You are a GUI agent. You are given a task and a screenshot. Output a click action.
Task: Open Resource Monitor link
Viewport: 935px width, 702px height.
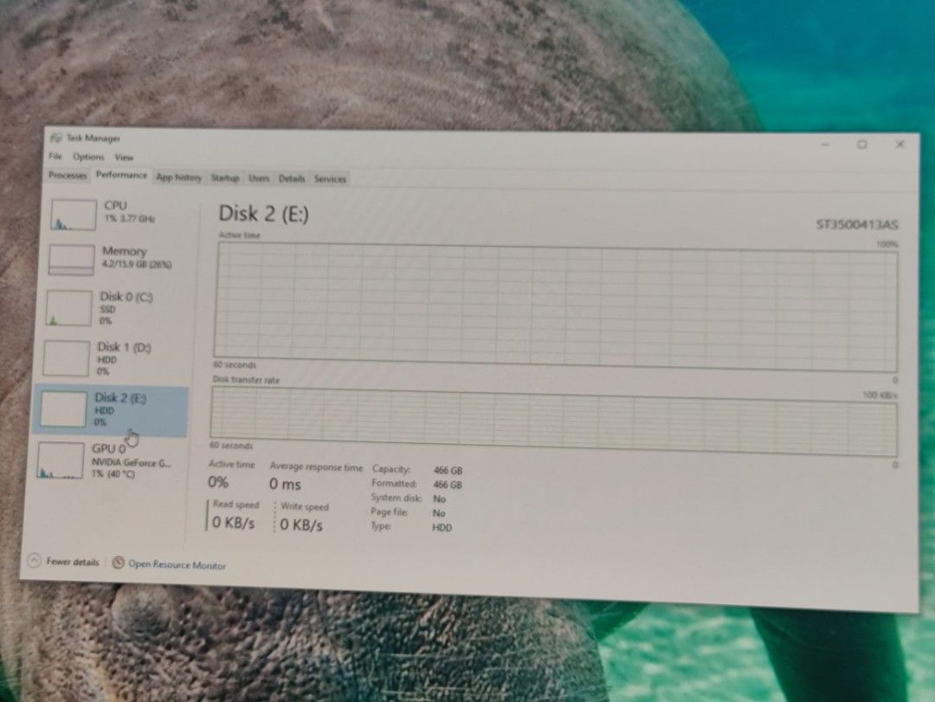click(177, 565)
